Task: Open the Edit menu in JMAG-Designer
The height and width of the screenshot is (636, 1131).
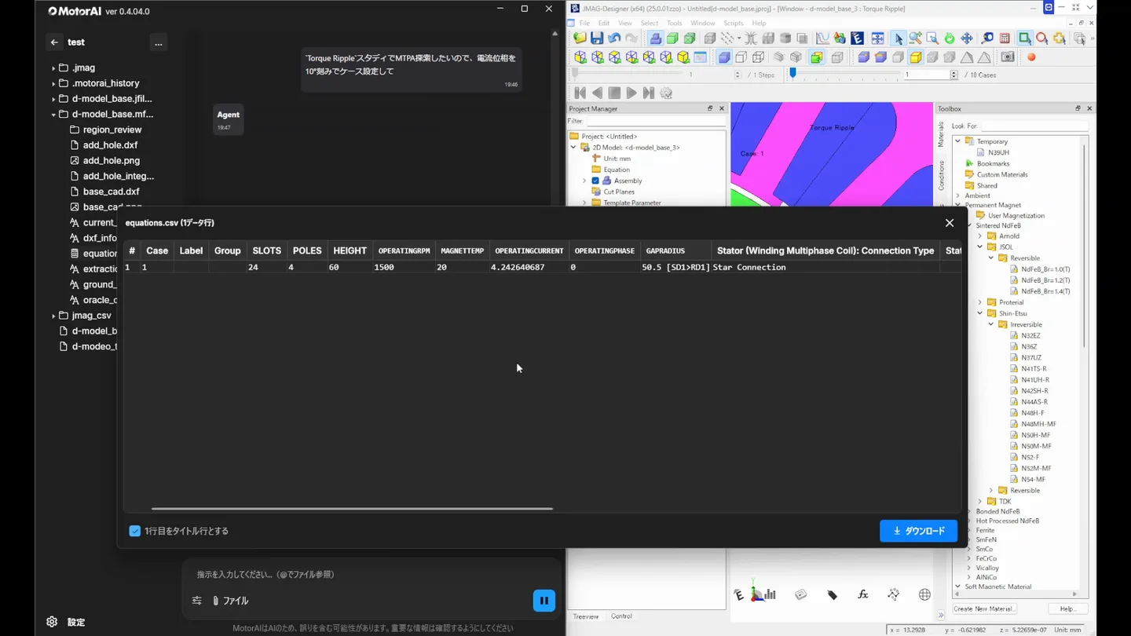Action: pyautogui.click(x=604, y=24)
